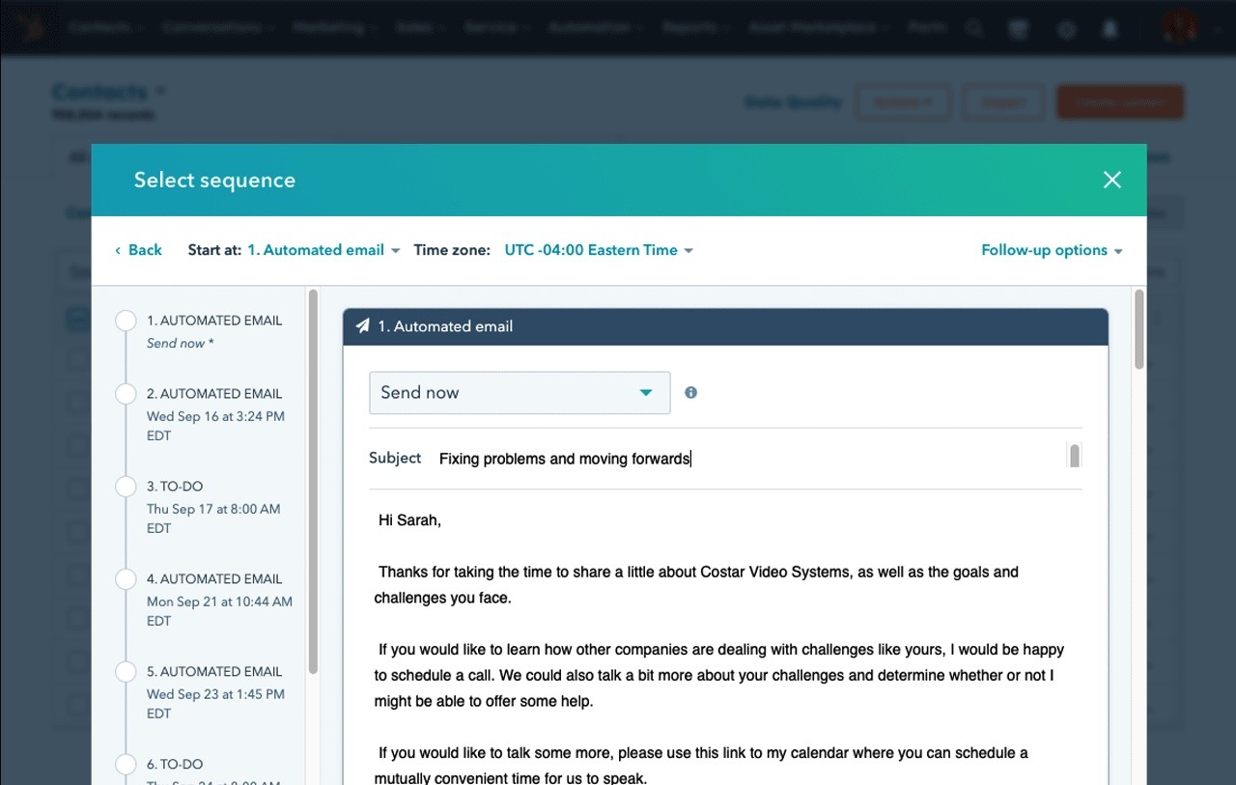The width and height of the screenshot is (1236, 785).
Task: Click the info icon beside Send now
Action: [x=690, y=392]
